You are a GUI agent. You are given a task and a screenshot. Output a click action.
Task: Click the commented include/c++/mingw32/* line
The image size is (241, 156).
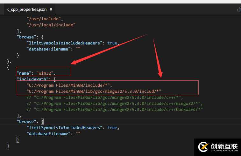click(115, 104)
